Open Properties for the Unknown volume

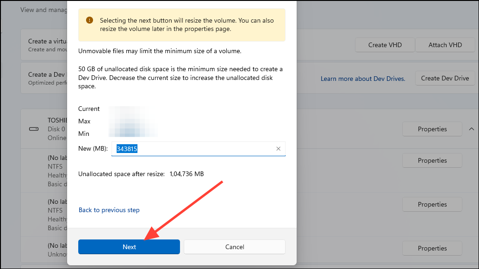coord(431,248)
